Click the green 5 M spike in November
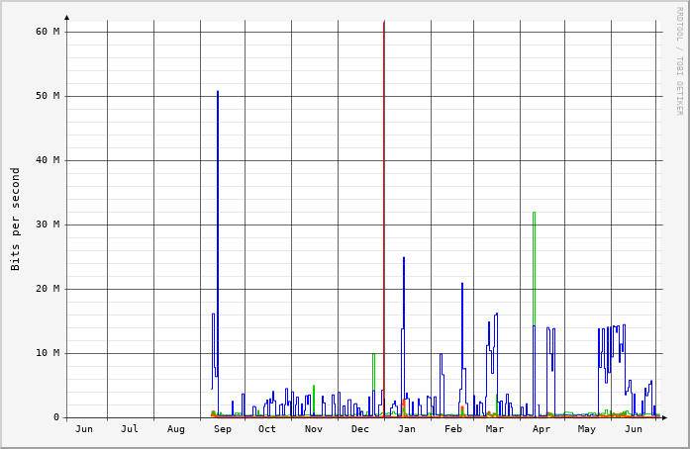 [313, 401]
